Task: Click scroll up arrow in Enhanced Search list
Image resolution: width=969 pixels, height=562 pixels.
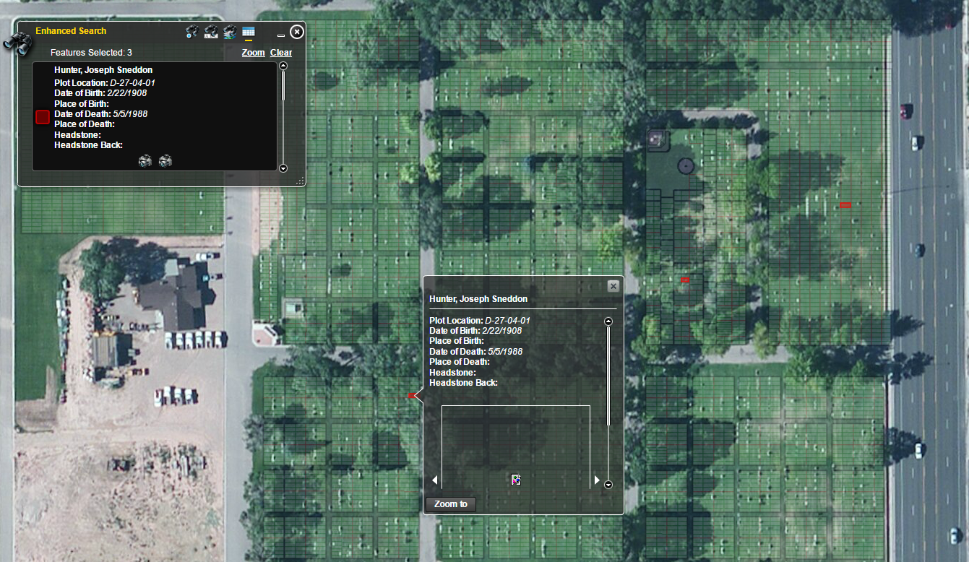Action: pos(283,65)
